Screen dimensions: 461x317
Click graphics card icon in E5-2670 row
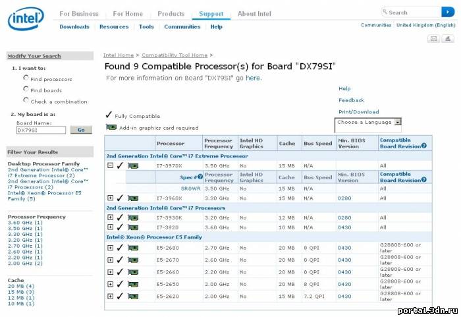tap(133, 260)
